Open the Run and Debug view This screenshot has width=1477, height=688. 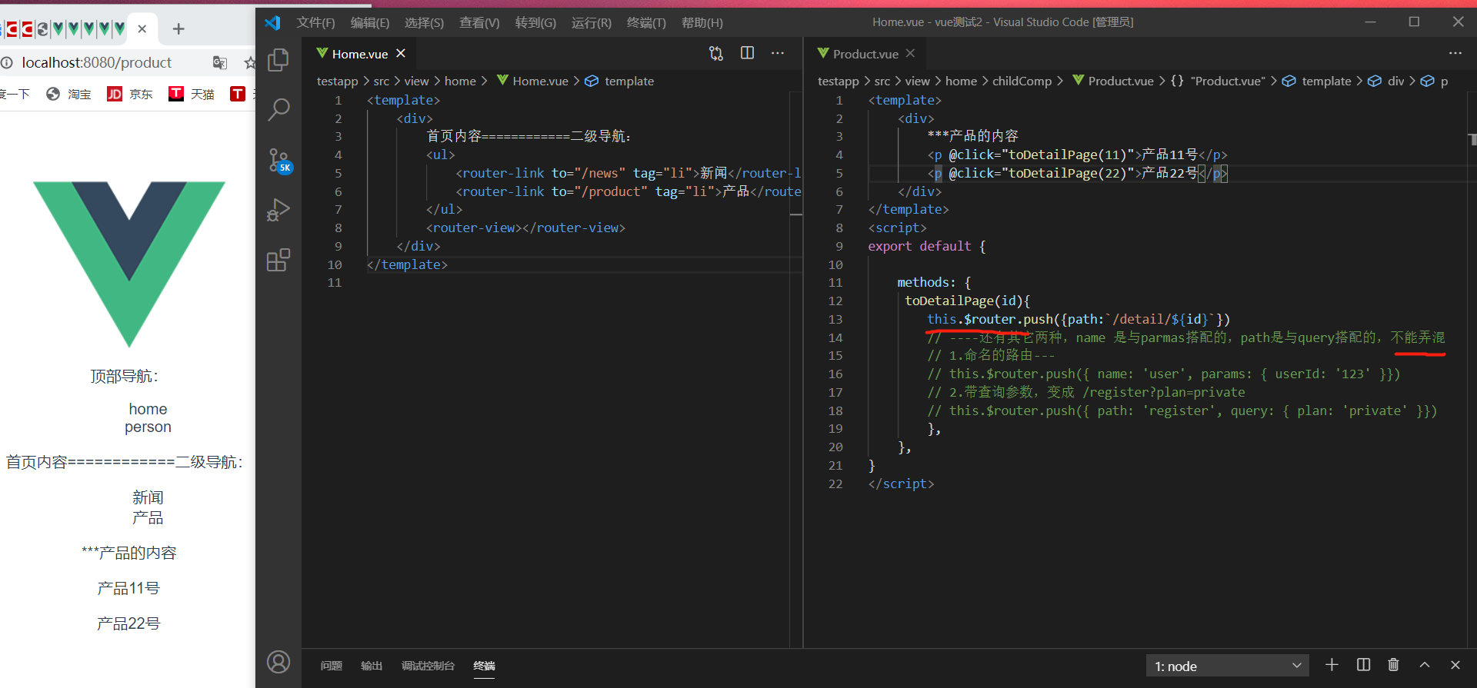[278, 210]
